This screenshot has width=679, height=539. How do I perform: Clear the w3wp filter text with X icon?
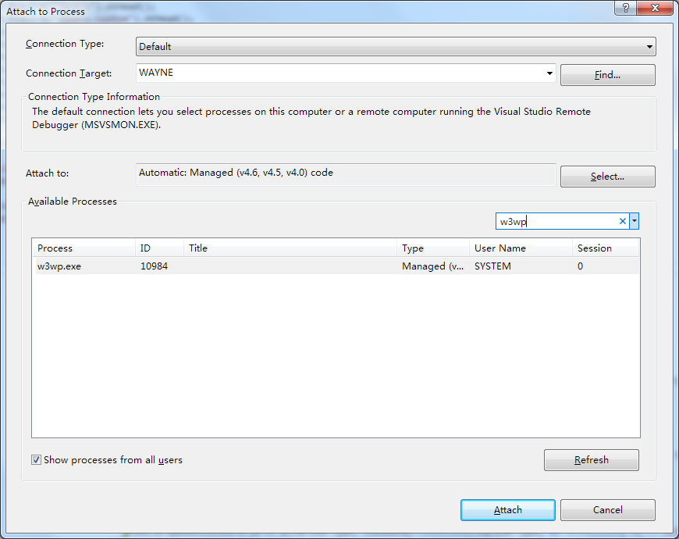[622, 221]
